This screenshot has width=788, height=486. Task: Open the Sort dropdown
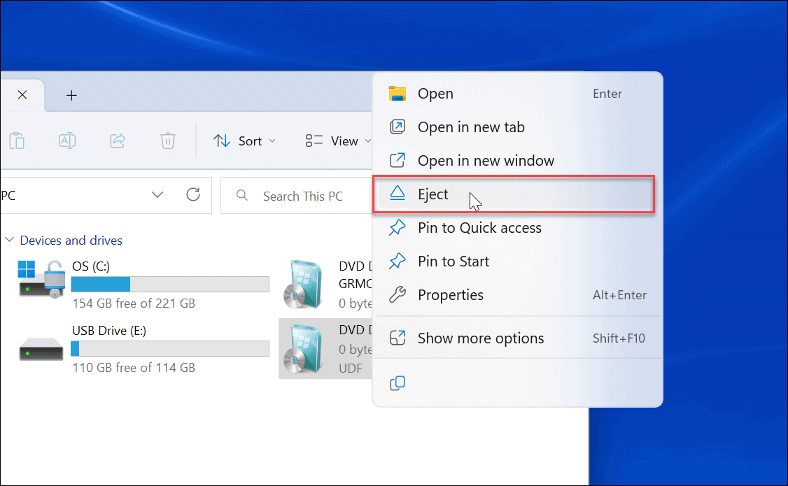click(244, 141)
